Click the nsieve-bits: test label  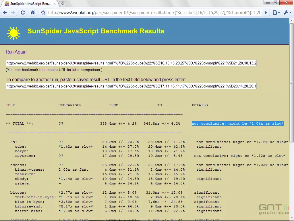pyautogui.click(x=29, y=211)
